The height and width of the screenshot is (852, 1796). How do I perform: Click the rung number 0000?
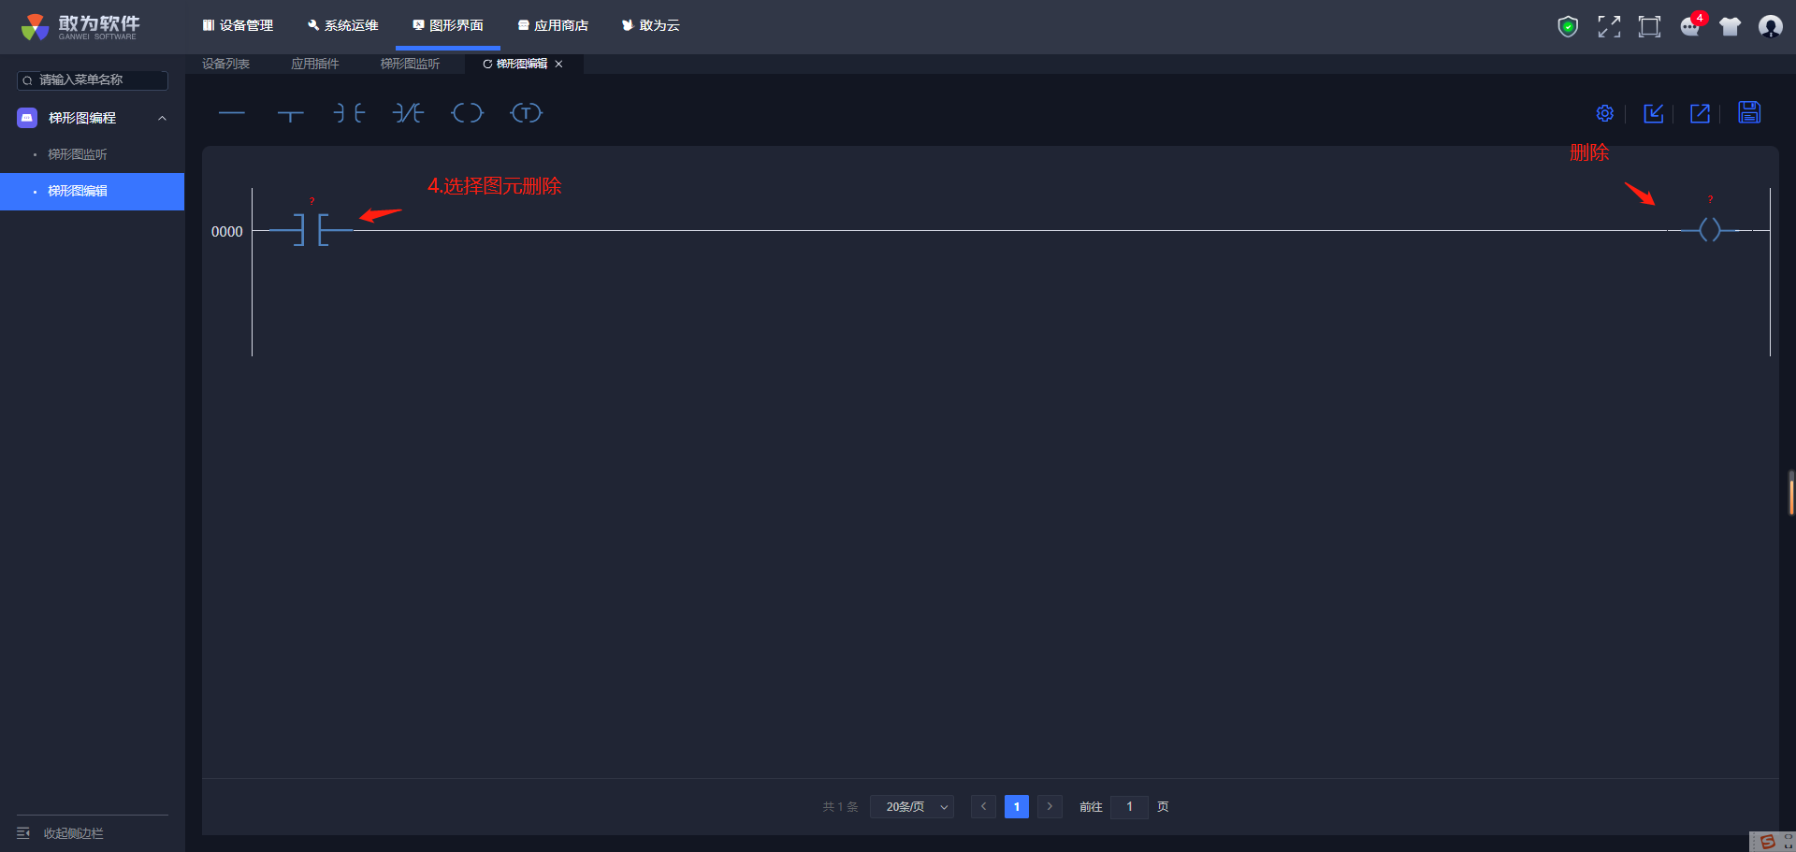click(x=226, y=231)
